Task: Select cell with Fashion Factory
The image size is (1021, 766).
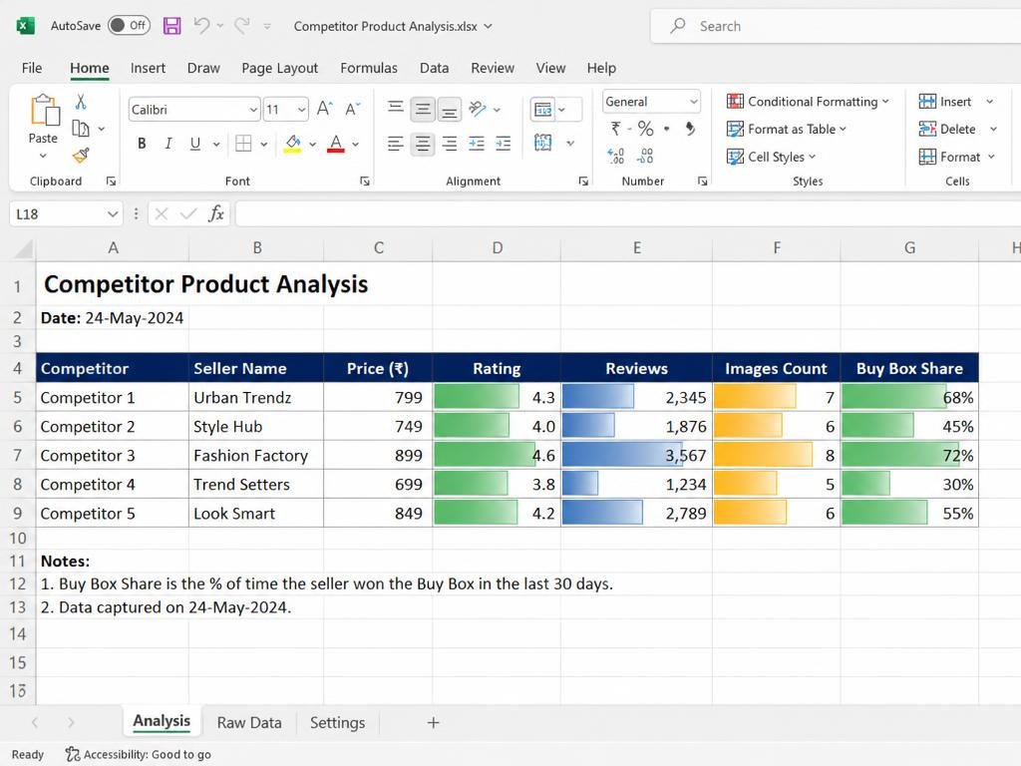Action: pyautogui.click(x=256, y=455)
